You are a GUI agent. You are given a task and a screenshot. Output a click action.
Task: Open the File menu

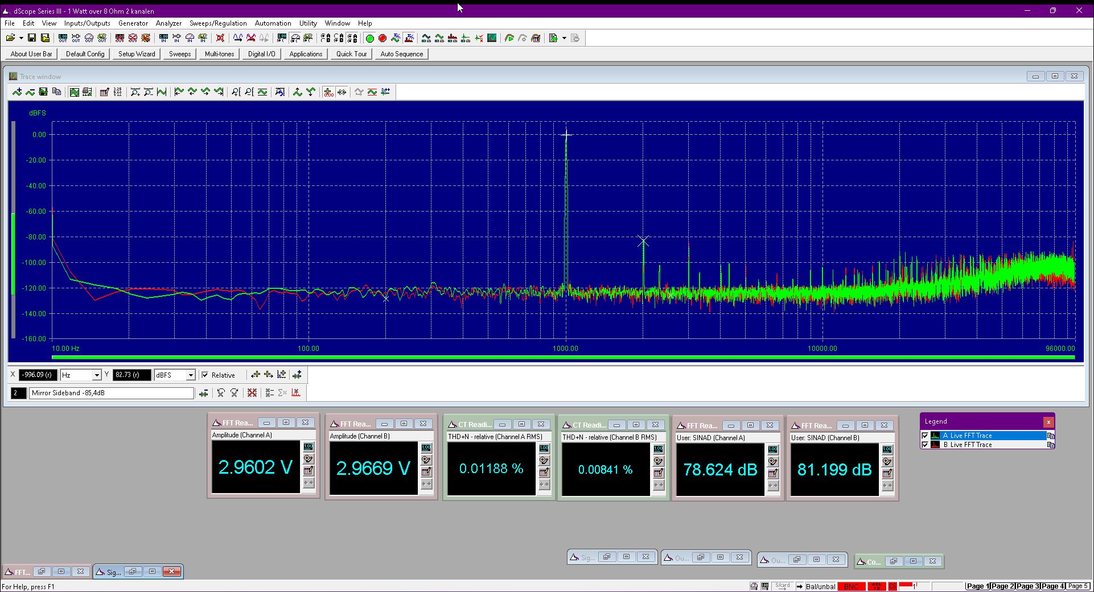pos(10,23)
